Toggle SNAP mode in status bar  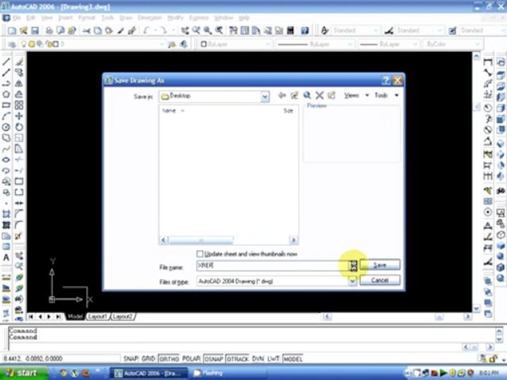131,359
